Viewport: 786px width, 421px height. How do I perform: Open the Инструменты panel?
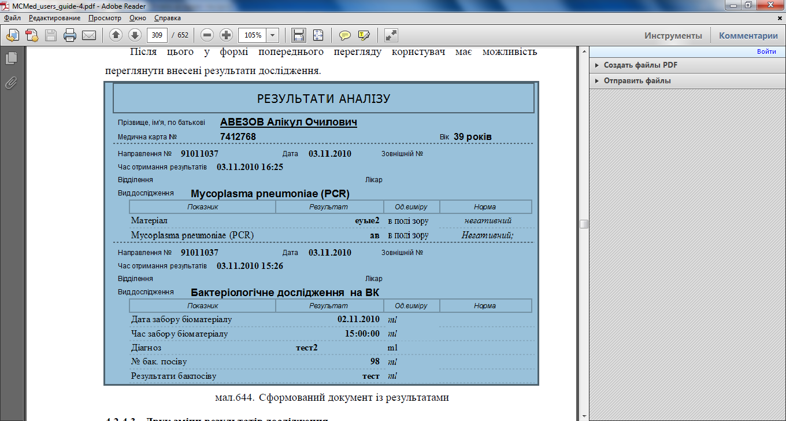coord(673,35)
